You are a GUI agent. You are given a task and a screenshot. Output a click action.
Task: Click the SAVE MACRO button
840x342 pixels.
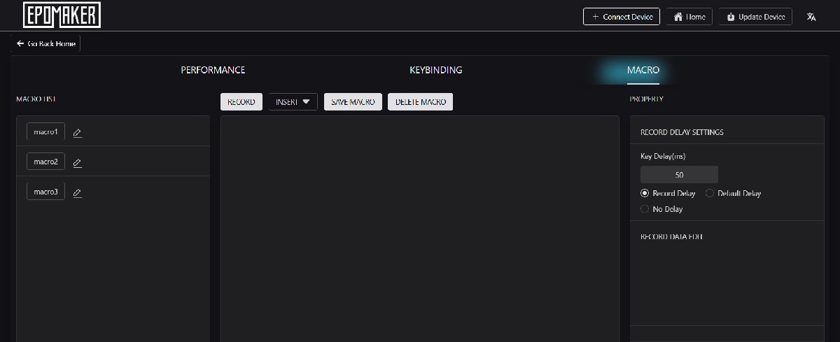pos(353,102)
